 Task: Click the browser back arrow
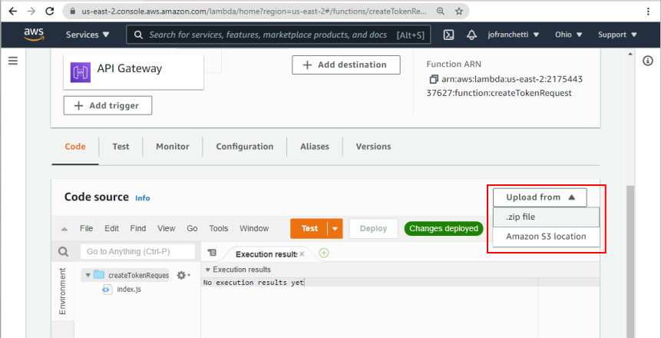click(x=12, y=12)
